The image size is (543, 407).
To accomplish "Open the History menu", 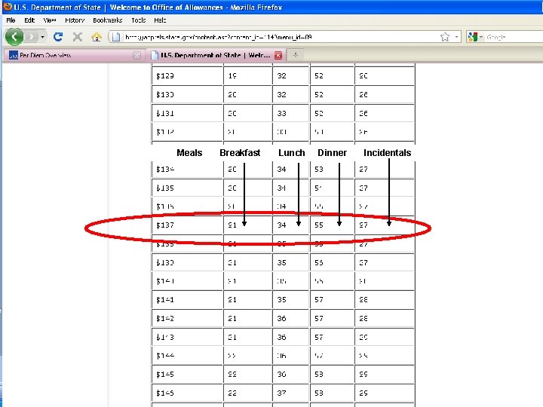I will tap(75, 20).
